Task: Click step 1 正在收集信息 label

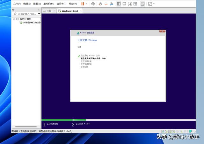Action: coord(52,124)
